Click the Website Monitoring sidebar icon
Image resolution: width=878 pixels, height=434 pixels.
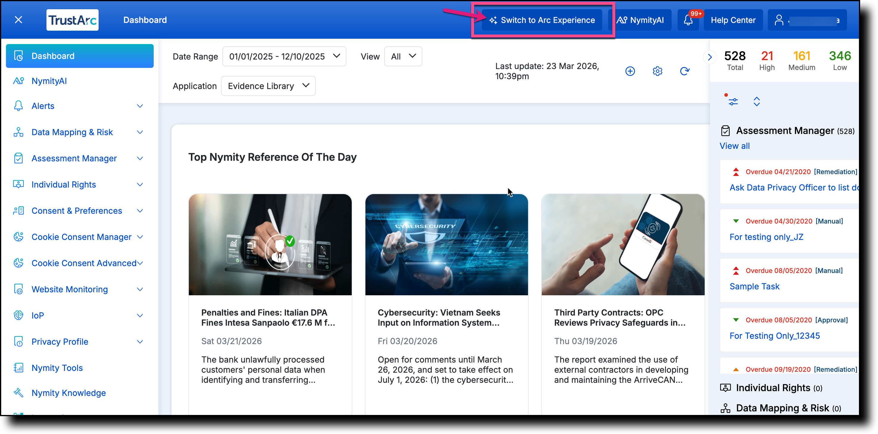[18, 289]
